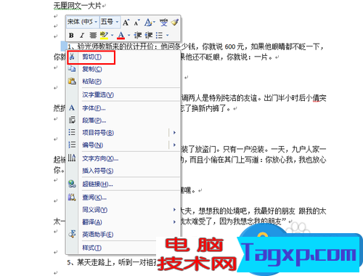Image resolution: width=363 pixels, height=276 pixels.
Task: Select 文字方向(X)... menu entry
Action: pos(123,158)
